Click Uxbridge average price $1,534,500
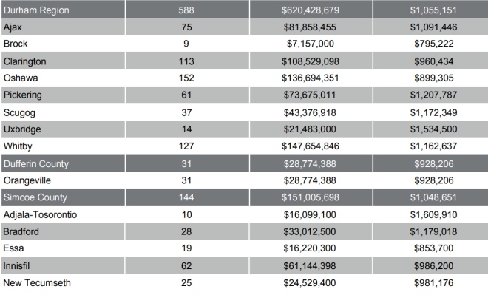488x295 pixels. coord(433,129)
